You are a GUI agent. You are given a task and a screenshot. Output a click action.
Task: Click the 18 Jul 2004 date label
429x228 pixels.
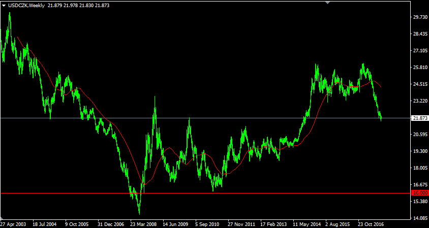point(45,224)
